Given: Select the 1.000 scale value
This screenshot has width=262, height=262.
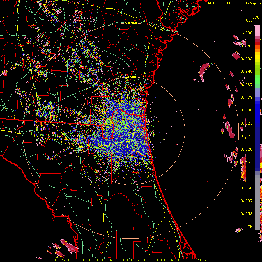Looking at the screenshot, I should pyautogui.click(x=247, y=33).
